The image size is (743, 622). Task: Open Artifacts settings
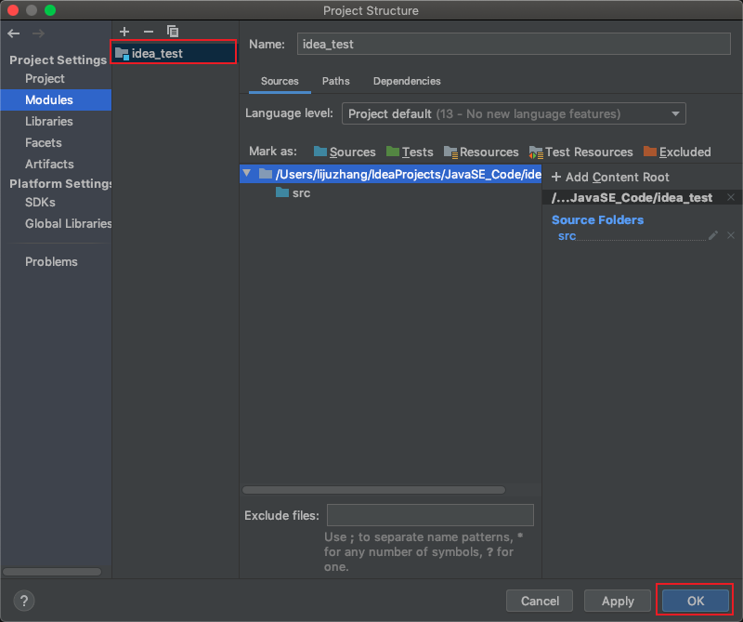[x=49, y=164]
